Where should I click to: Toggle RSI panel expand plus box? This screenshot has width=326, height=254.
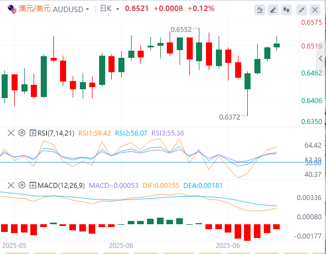(x=32, y=133)
